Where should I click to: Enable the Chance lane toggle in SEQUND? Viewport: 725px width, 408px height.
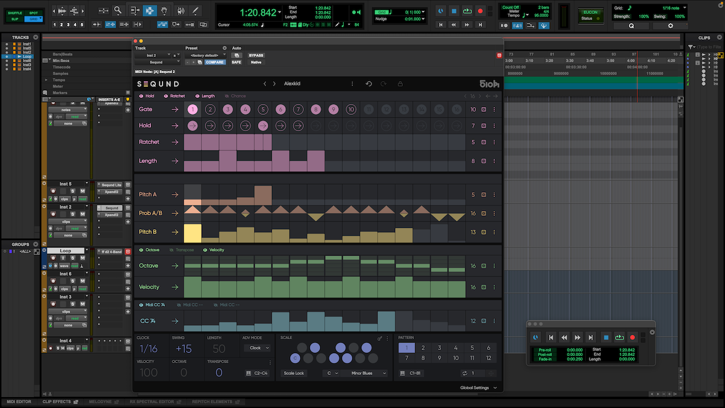227,96
